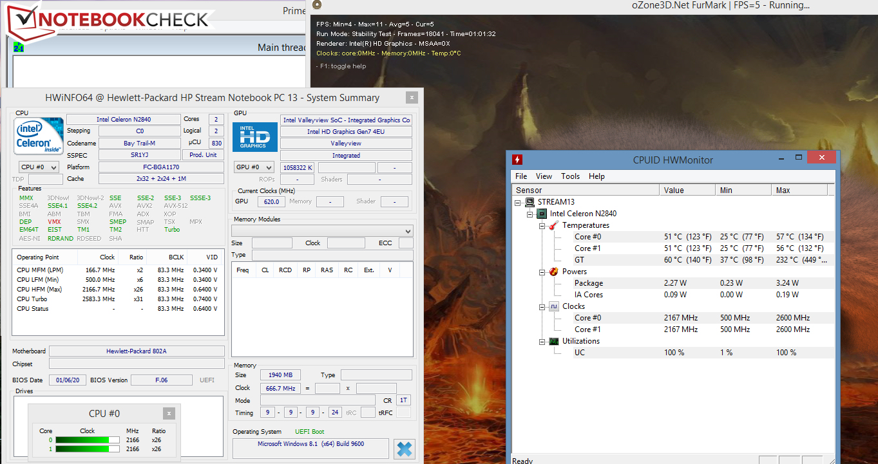Click the Intel HD Graphics logo
The height and width of the screenshot is (464, 878).
tap(256, 137)
